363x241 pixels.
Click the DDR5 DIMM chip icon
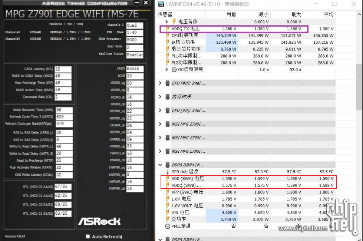coord(168,165)
